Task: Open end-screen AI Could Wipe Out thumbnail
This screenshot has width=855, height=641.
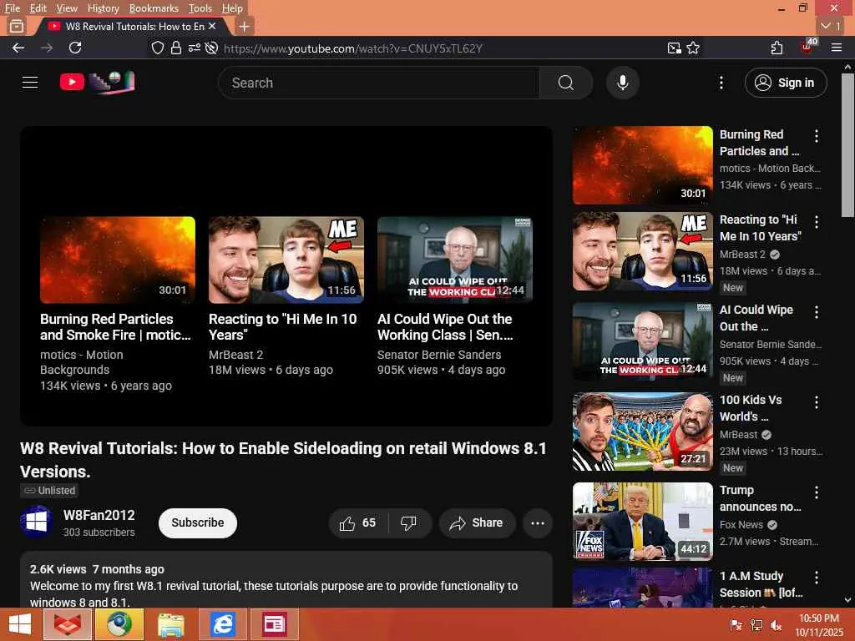Action: pos(455,260)
